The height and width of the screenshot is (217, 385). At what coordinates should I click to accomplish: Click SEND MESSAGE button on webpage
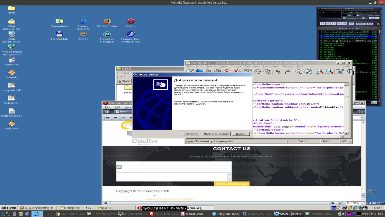point(232,184)
